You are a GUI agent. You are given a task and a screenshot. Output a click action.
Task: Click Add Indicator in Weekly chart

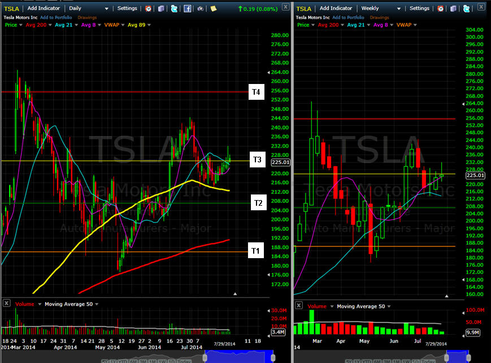pos(336,8)
